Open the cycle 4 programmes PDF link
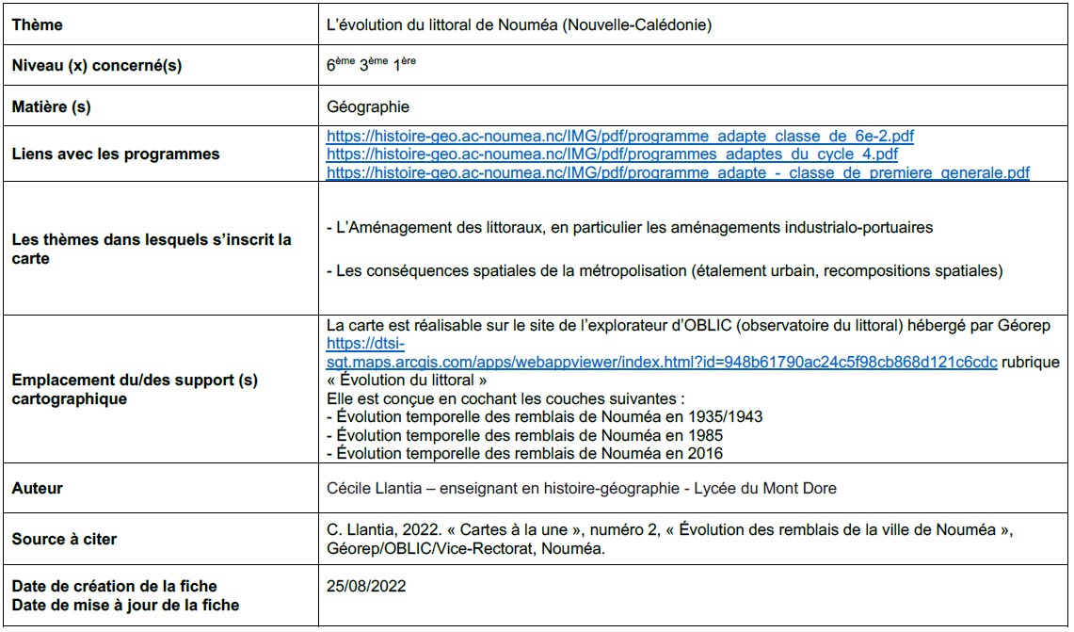 [x=612, y=154]
